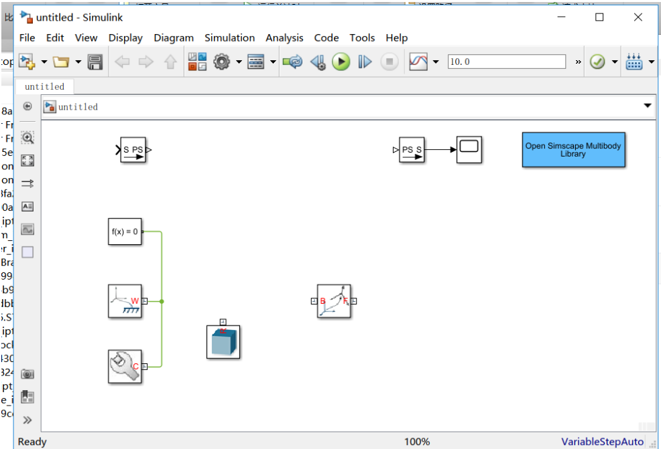The height and width of the screenshot is (449, 661).
Task: Toggle sample time display arrows icon
Action: tap(27, 183)
